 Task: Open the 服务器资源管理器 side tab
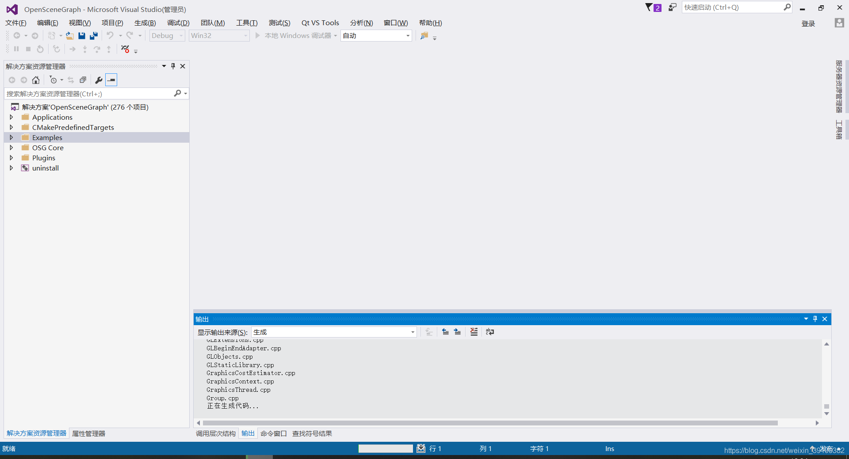(839, 87)
